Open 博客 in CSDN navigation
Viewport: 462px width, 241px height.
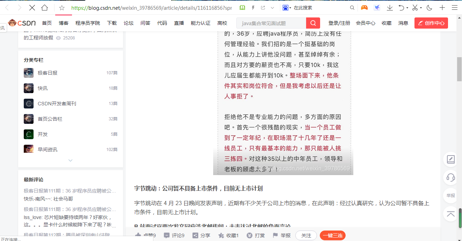tap(64, 23)
